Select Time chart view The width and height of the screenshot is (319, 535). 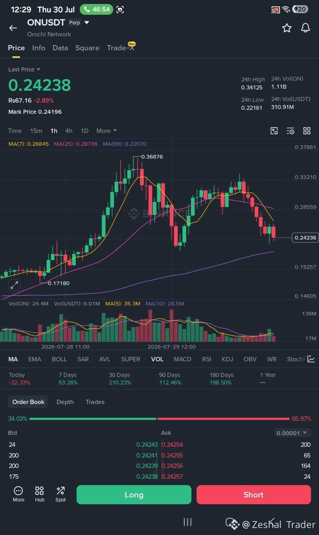pyautogui.click(x=15, y=131)
